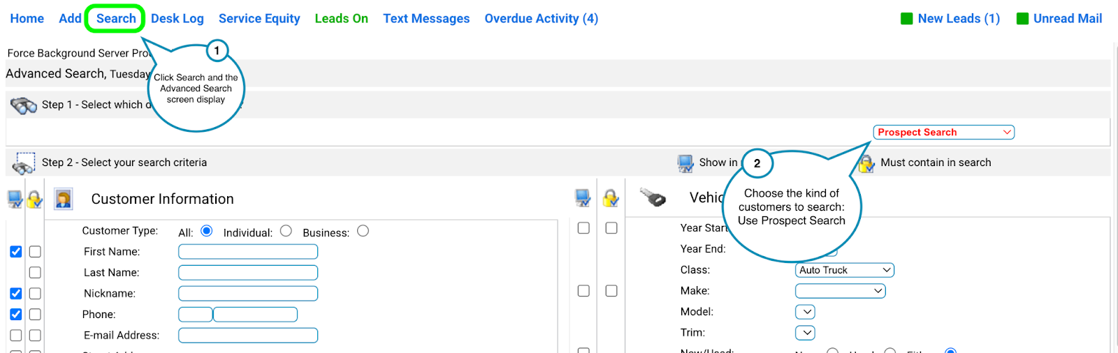Viewport: 1118px width, 353px height.
Task: Click the Step 2 search criteria binoculars icon
Action: pyautogui.click(x=23, y=163)
